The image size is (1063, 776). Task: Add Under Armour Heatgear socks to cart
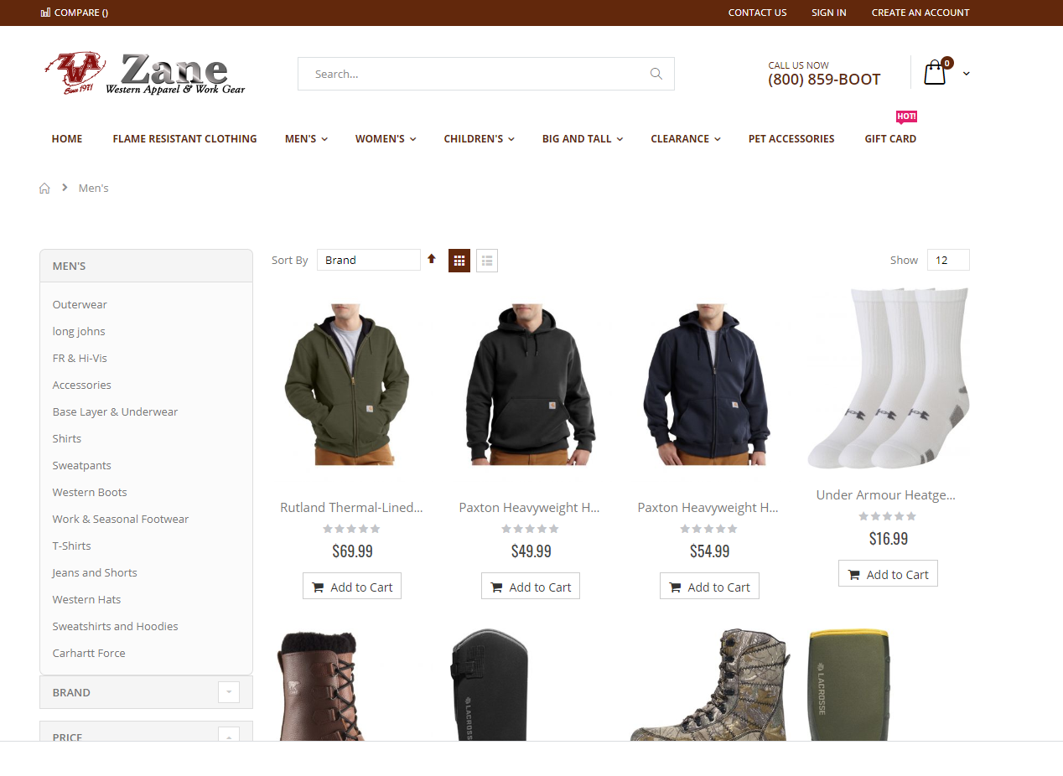click(x=888, y=574)
